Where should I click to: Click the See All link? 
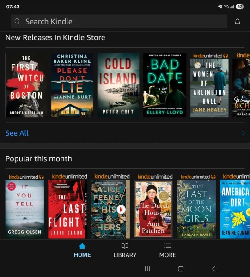(17, 133)
